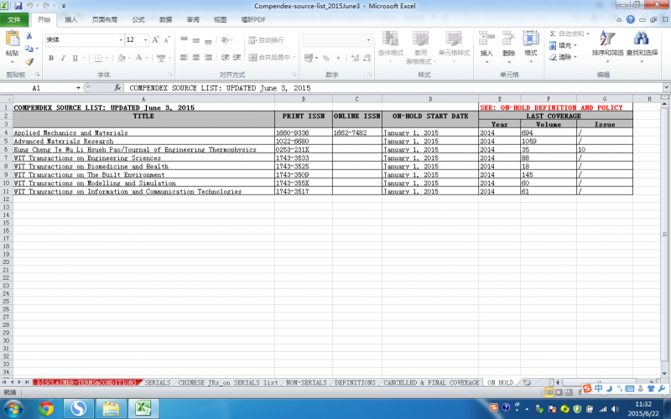Screen dimensions: 671x419
Task: Switch to Page Layout (页面布局) tab
Action: pos(105,19)
